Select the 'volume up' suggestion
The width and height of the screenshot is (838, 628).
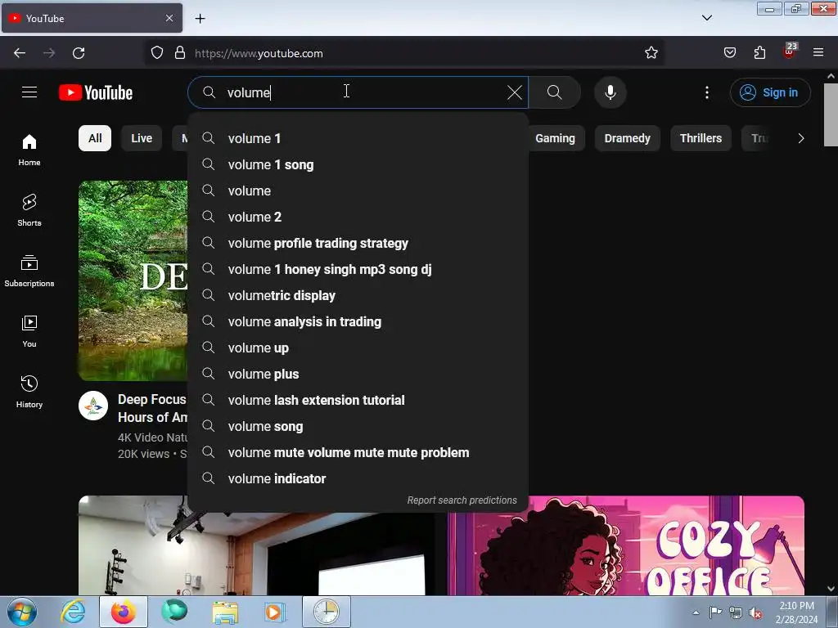(358, 348)
